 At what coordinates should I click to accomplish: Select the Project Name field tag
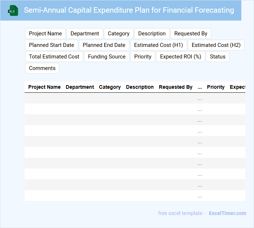[45, 34]
